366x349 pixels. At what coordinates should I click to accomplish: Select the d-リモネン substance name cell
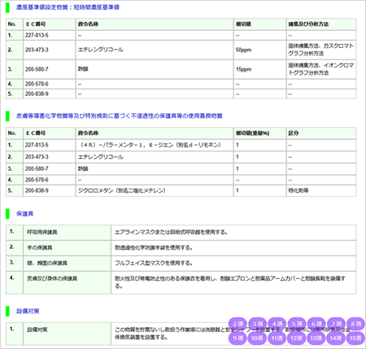155,145
